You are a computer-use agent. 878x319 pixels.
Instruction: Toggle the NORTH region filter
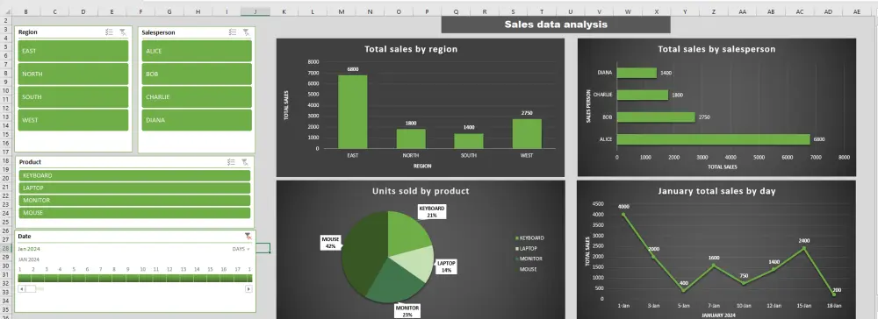[73, 74]
